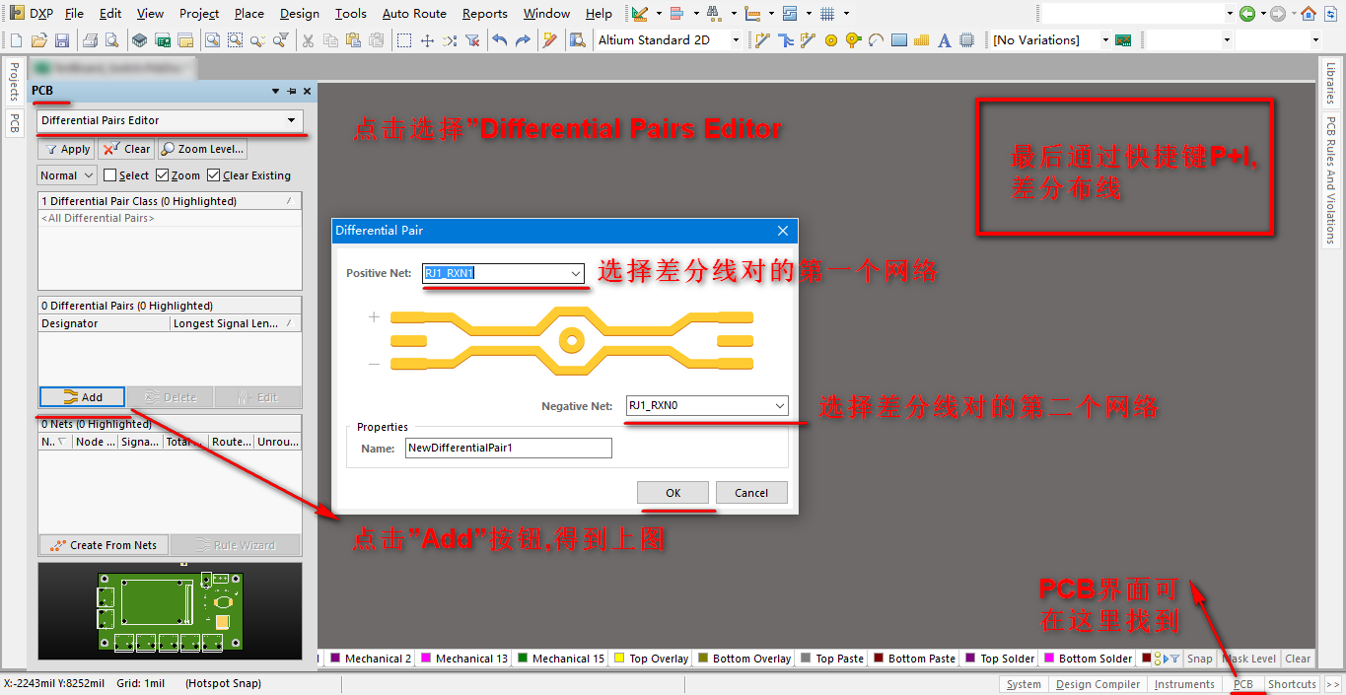
Task: Select the Place Arc tool
Action: (876, 40)
